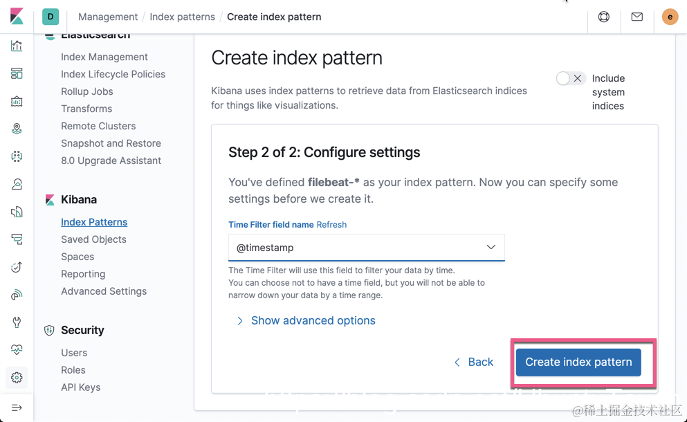Go to Index Lifecycle Policies
Image resolution: width=687 pixels, height=422 pixels.
click(x=113, y=74)
